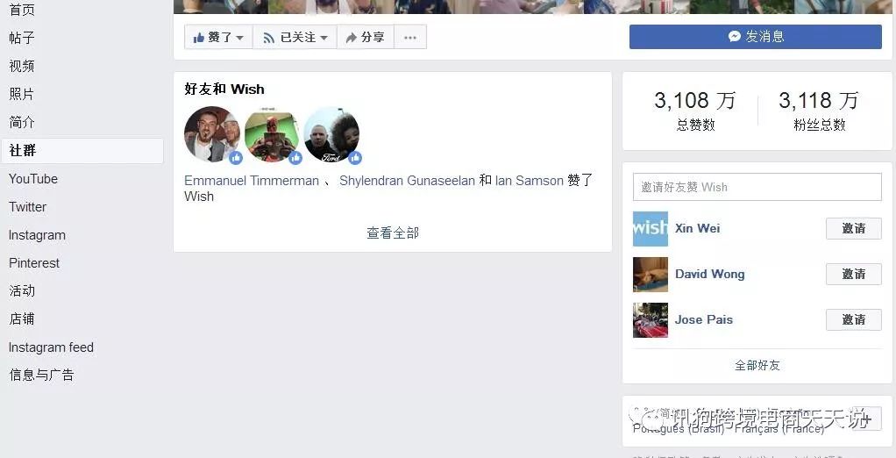Viewport: 896px width, 458px height.
Task: Expand the 赞了 liked dropdown
Action: tap(218, 37)
